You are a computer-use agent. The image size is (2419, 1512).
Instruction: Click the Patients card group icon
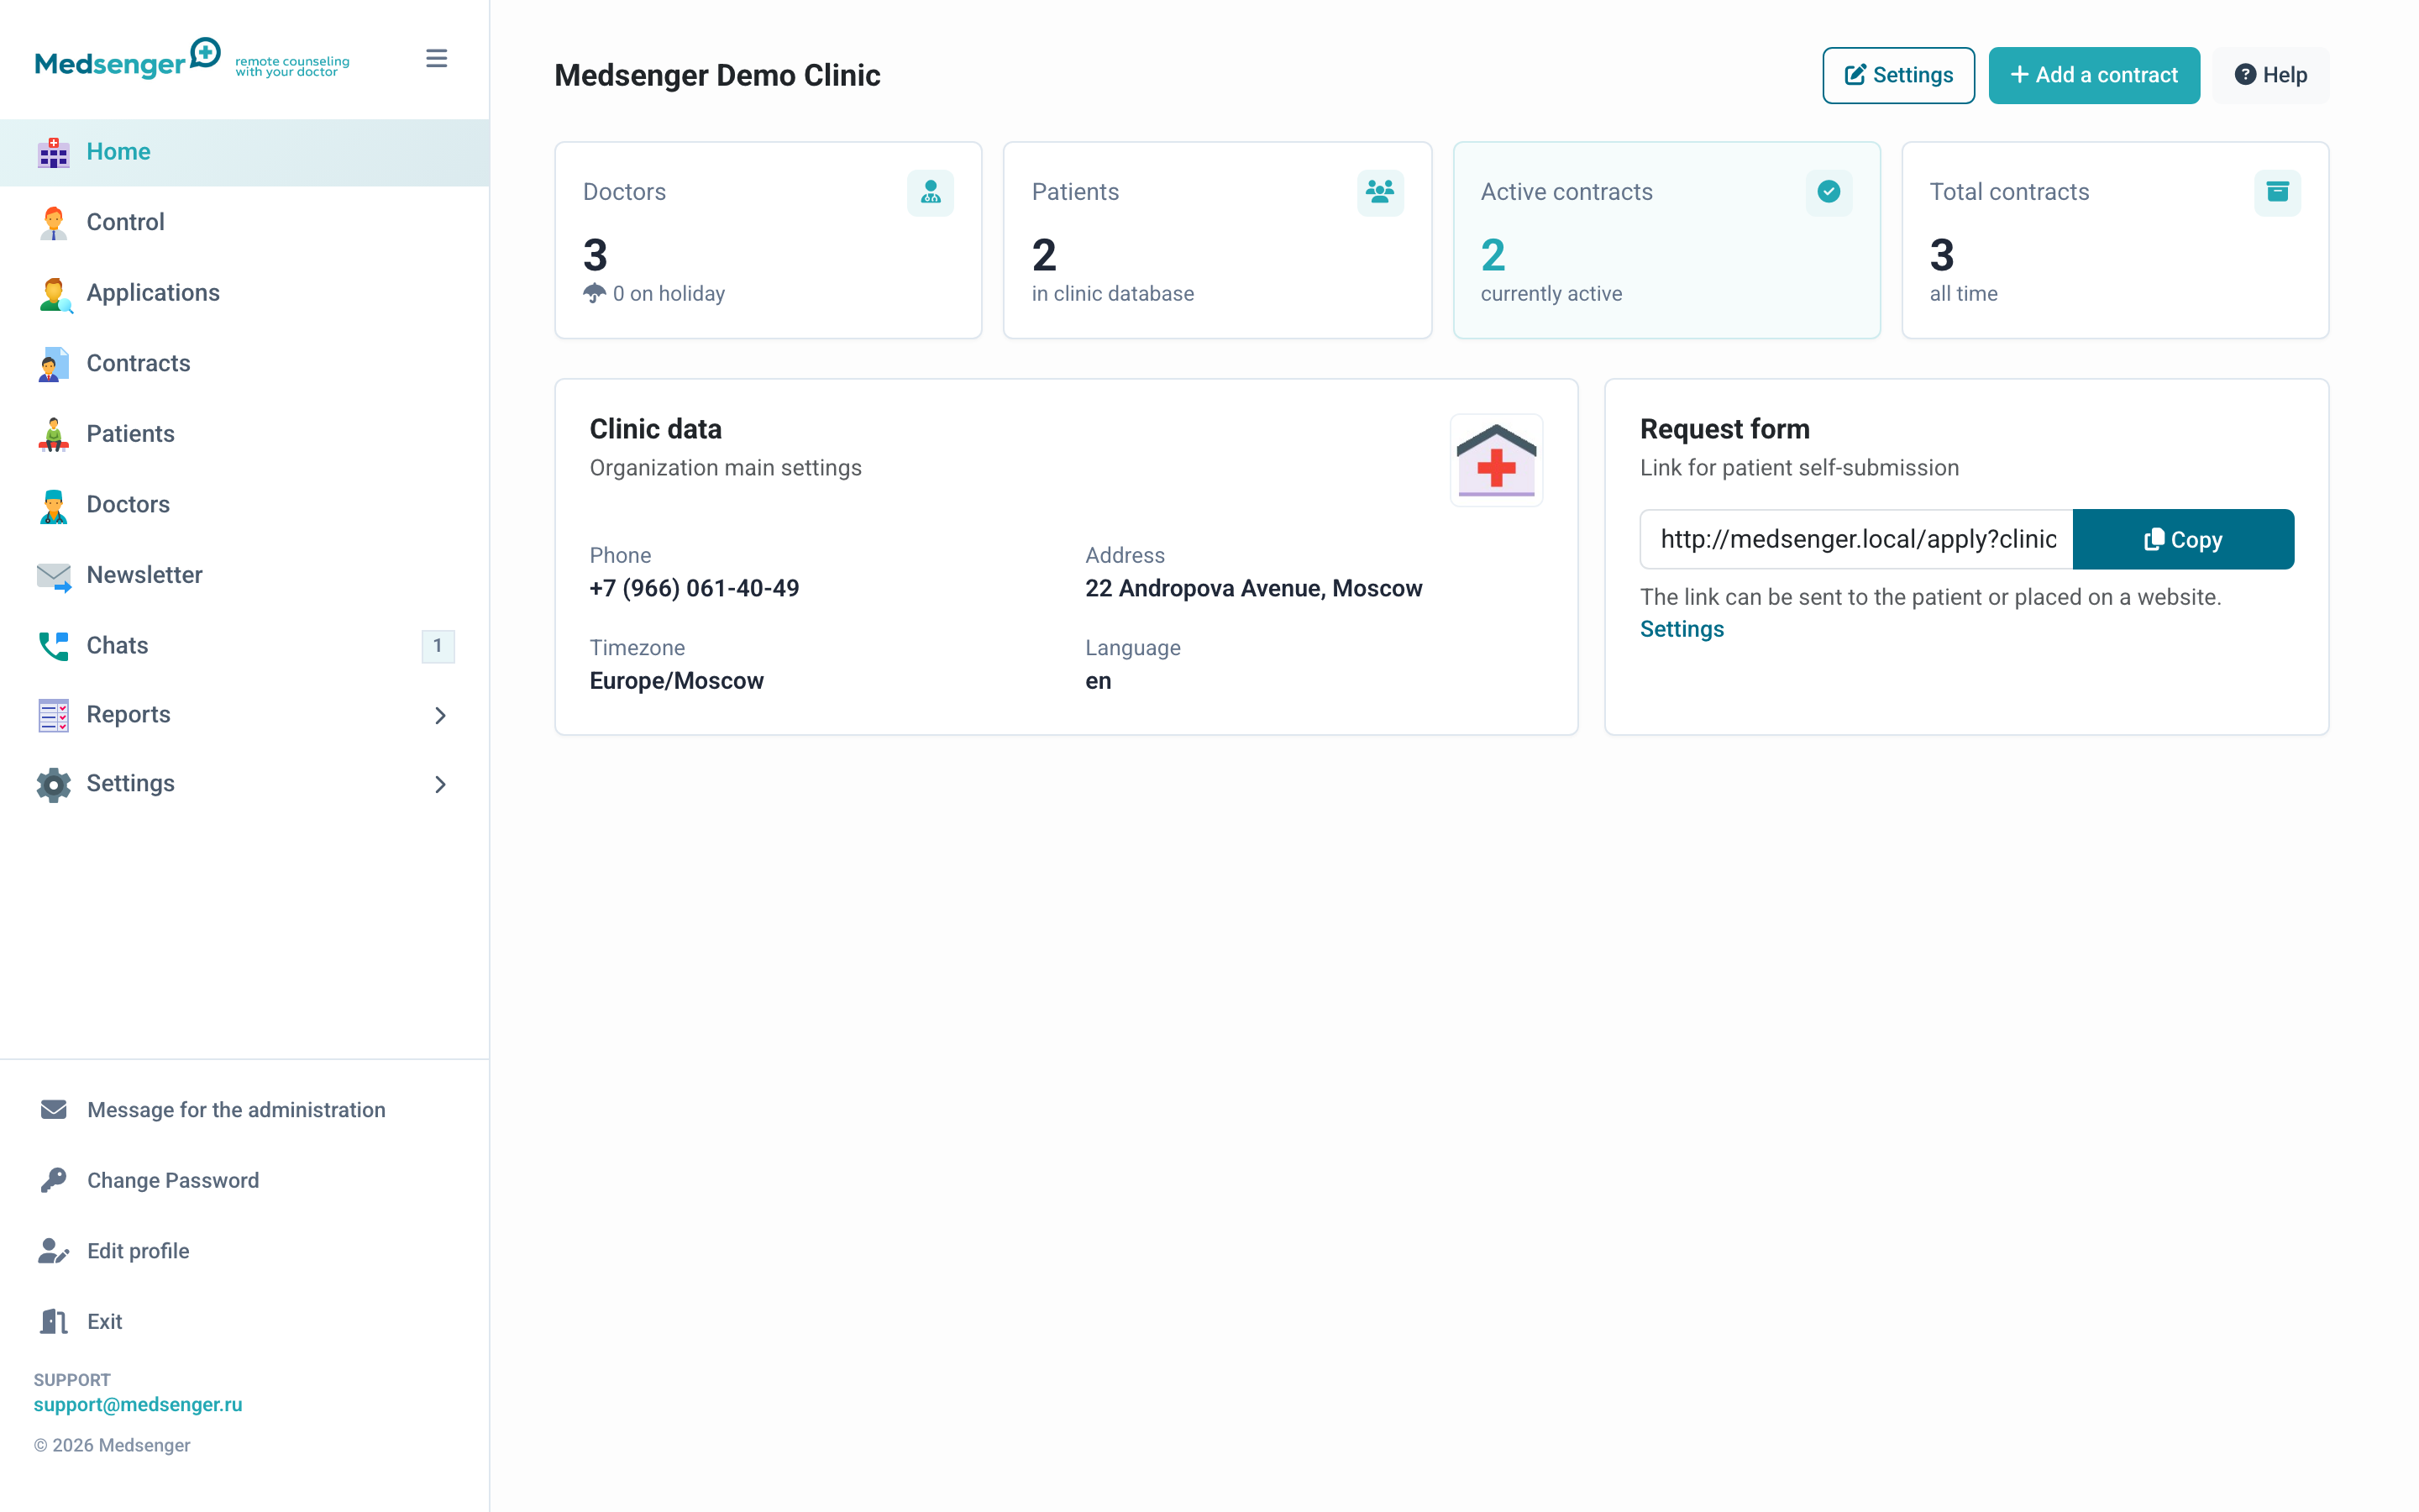click(x=1379, y=192)
